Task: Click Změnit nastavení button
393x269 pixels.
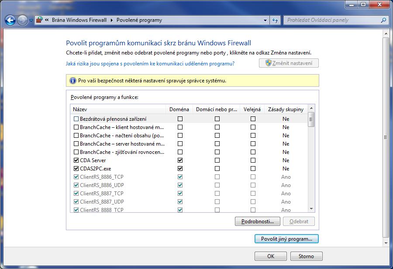Action: point(289,63)
